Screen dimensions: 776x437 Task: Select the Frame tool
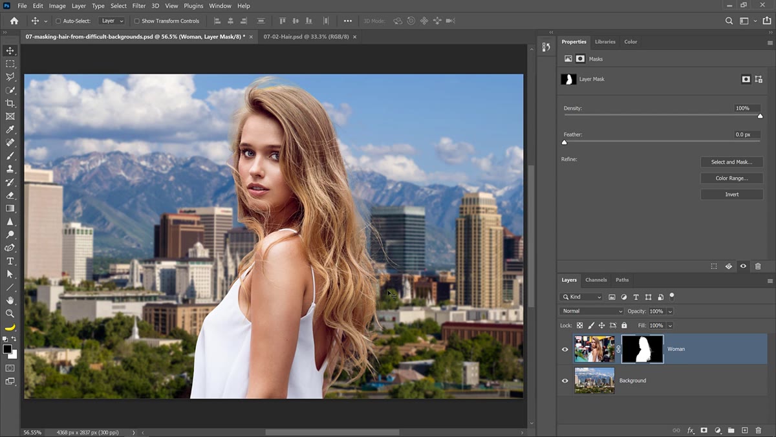pyautogui.click(x=10, y=116)
